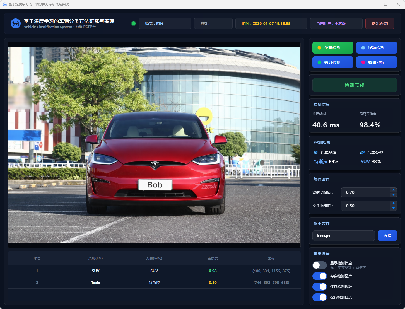
Task: Turn off 保存检测日志 switch
Action: pos(320,297)
